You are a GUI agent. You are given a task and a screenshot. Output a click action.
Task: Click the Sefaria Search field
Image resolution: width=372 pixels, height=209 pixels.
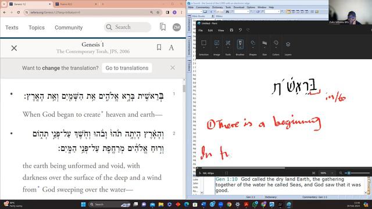(128, 27)
